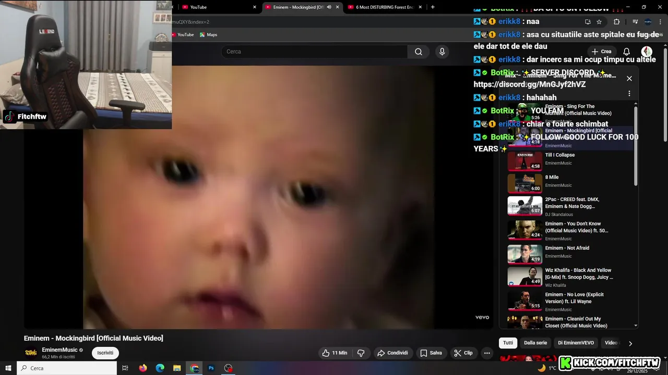The width and height of the screenshot is (668, 375).
Task: Open OBS Studio from taskbar
Action: [x=228, y=368]
